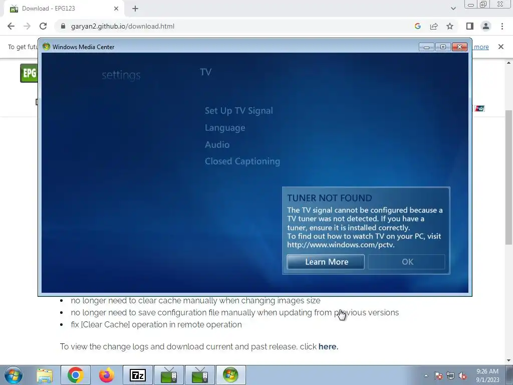This screenshot has width=513, height=385.
Task: Click the 'more' link in notification bar
Action: click(481, 47)
